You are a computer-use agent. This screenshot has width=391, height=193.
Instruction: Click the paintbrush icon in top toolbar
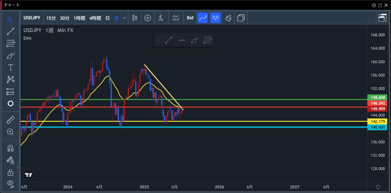pos(228,18)
